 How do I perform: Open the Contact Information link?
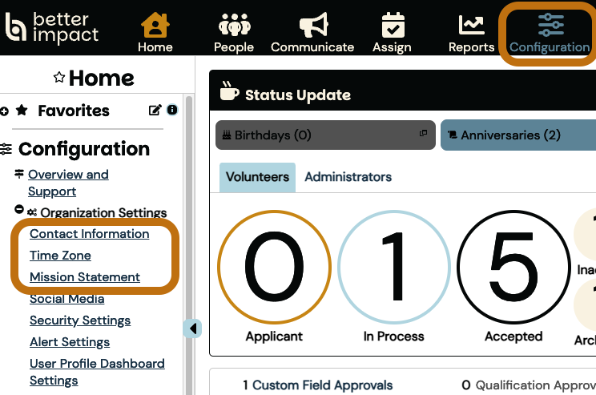point(89,234)
